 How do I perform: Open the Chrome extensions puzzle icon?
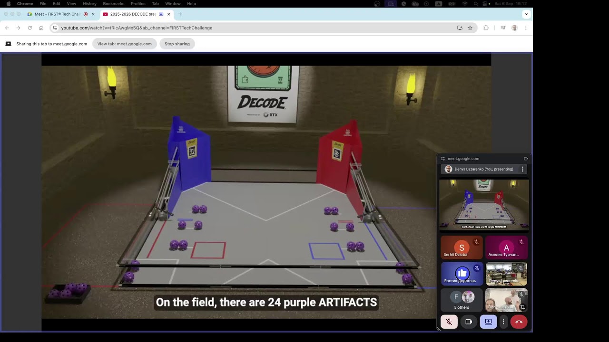(x=486, y=28)
